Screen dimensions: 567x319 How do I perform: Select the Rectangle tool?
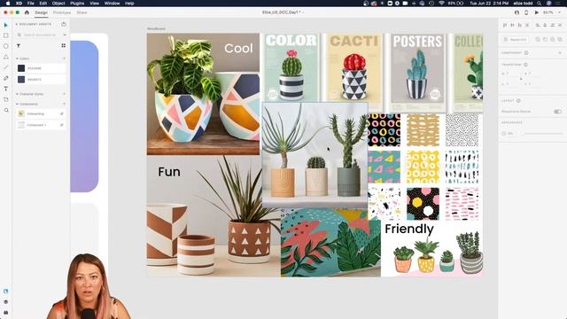6,35
